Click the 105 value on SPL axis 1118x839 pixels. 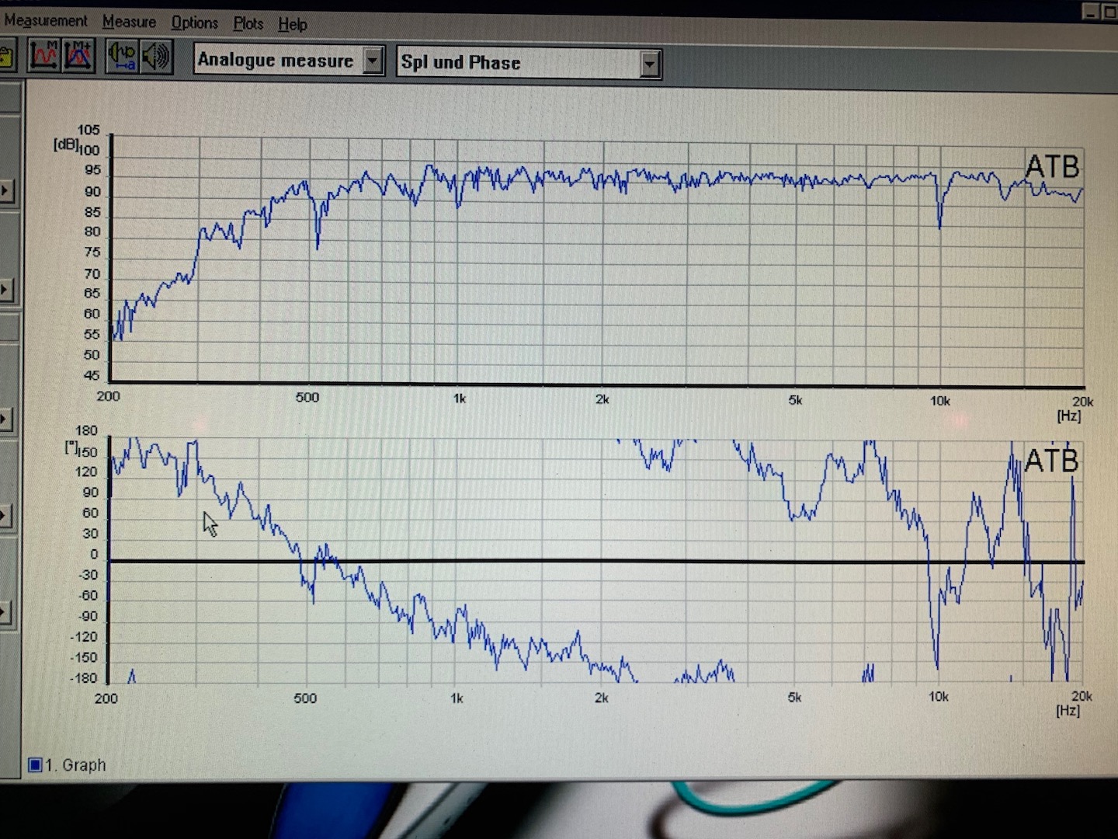[89, 130]
